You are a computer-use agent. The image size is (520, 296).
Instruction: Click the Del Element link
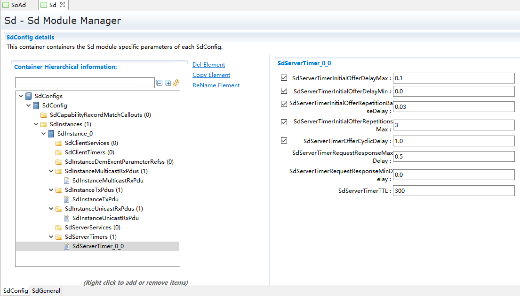[208, 65]
